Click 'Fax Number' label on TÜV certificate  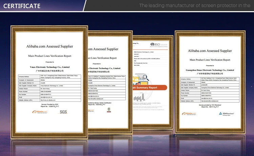pyautogui.click(x=184, y=96)
